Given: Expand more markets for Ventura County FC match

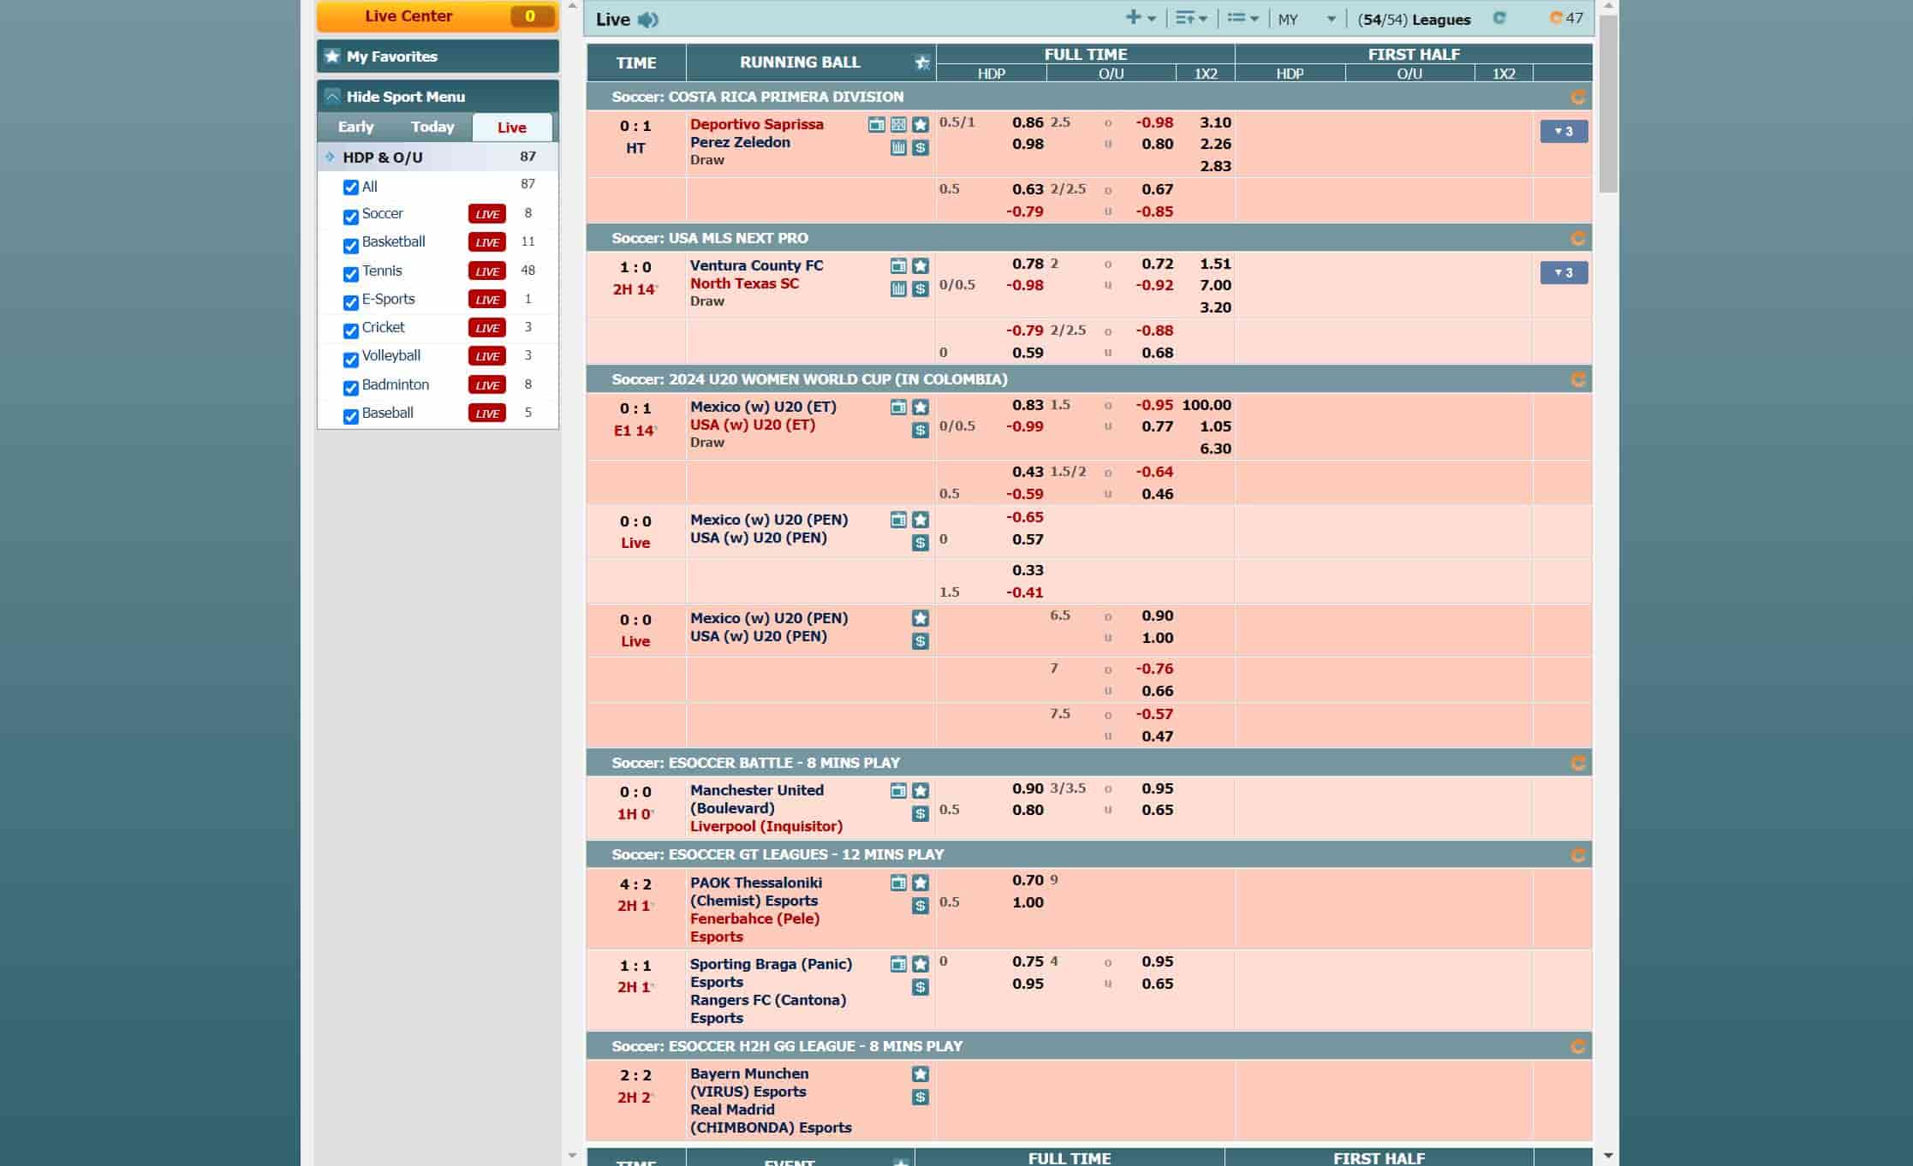Looking at the screenshot, I should pos(1564,273).
